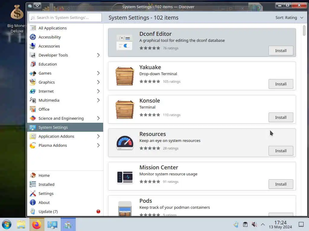The image size is (309, 231).
Task: Click the Accessories category icon
Action: [33, 46]
